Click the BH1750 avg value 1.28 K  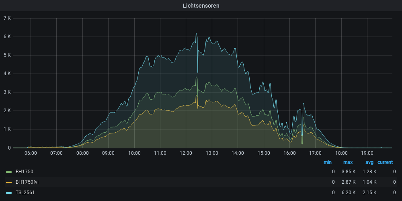[x=369, y=172]
